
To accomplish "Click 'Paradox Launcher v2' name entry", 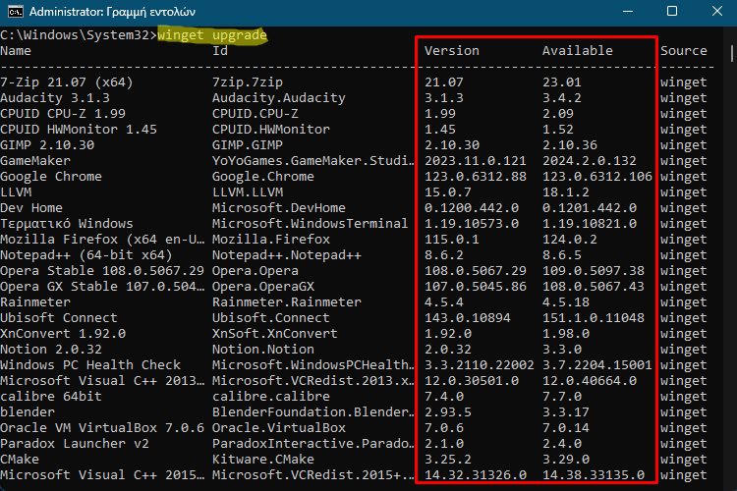I will [75, 444].
